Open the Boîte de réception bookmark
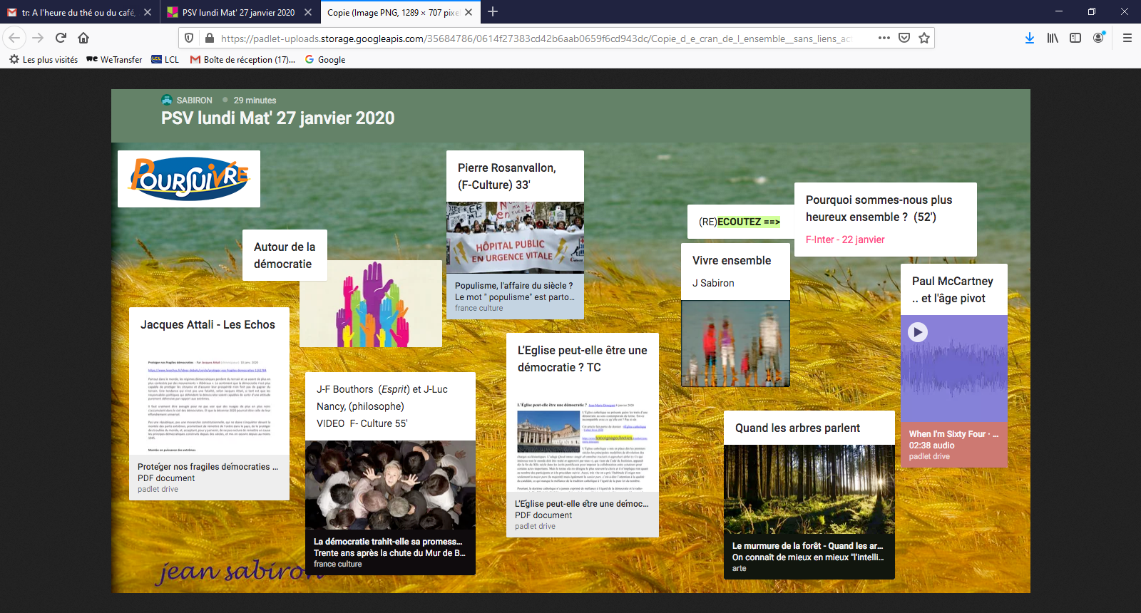The width and height of the screenshot is (1141, 613). [x=242, y=60]
